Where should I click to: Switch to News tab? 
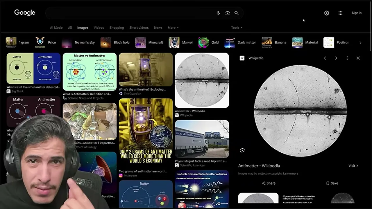tap(158, 28)
